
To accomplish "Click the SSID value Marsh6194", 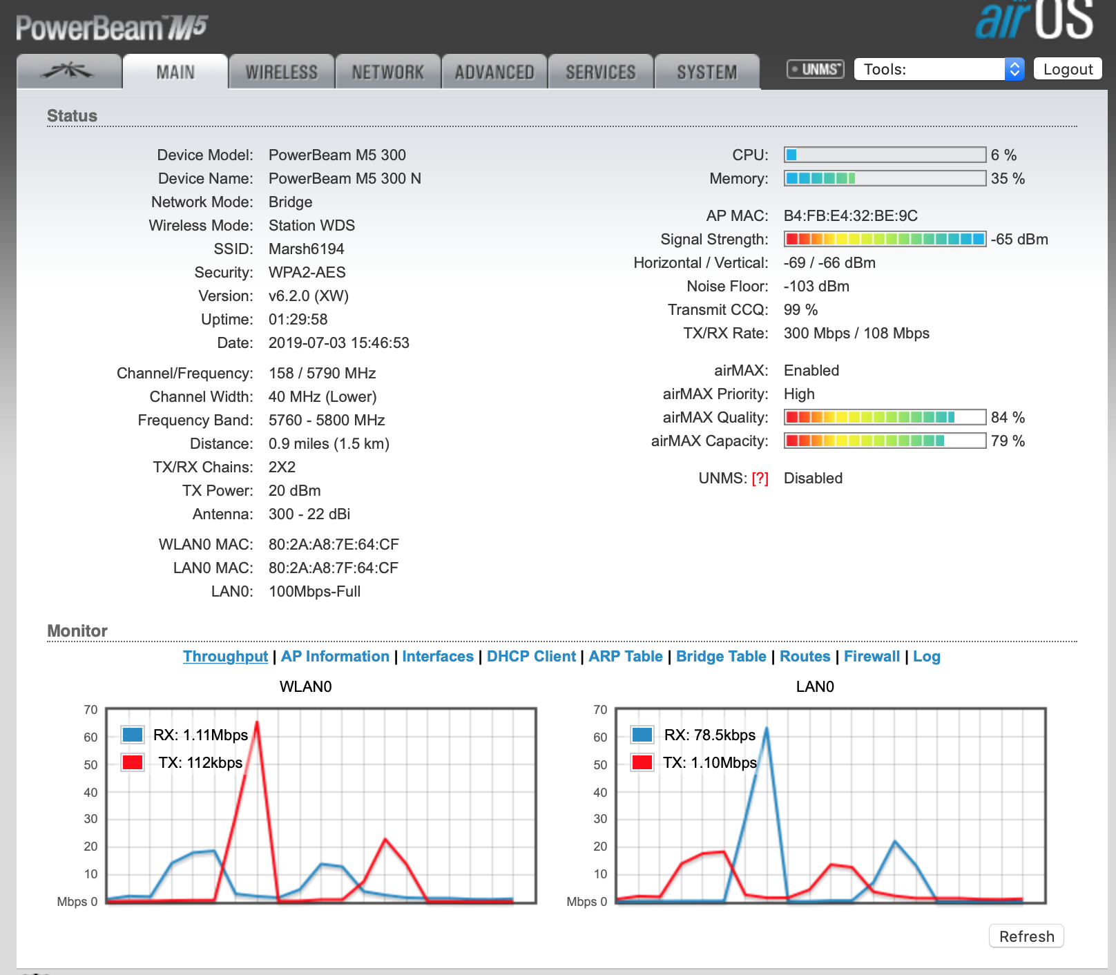I will click(x=306, y=249).
